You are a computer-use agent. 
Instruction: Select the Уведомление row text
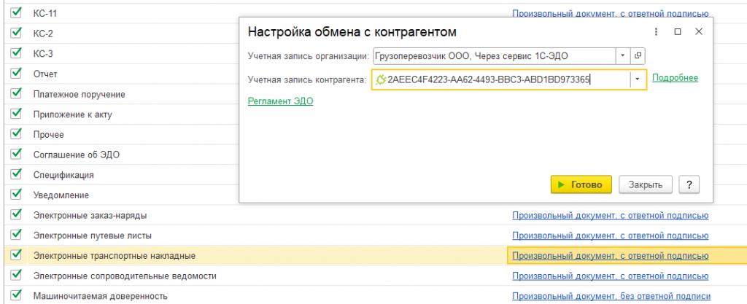61,195
